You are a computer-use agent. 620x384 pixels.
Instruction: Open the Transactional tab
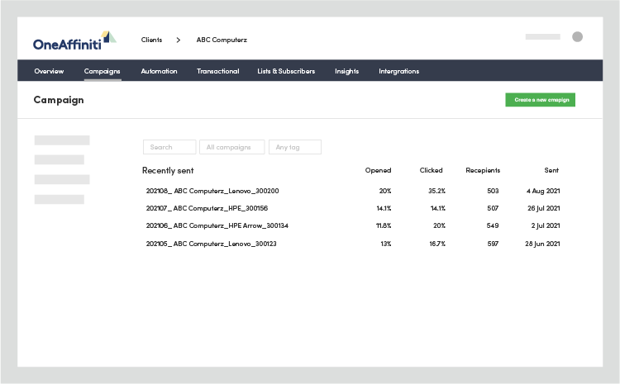click(218, 71)
